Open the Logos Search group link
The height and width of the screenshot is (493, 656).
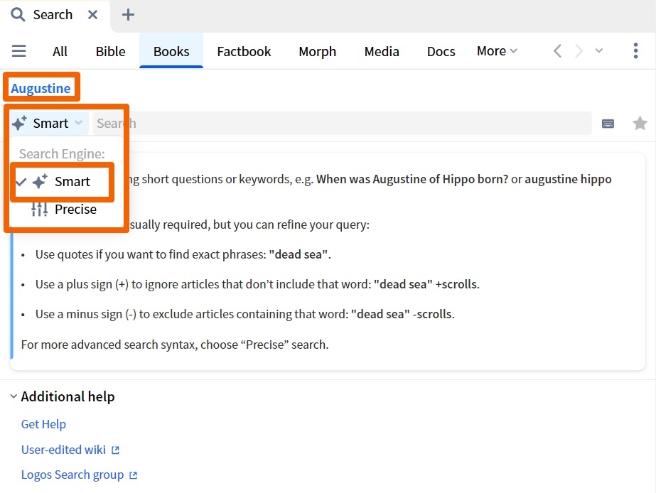point(72,475)
